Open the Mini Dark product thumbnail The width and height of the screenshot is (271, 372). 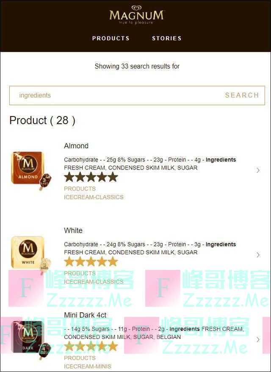[x=31, y=340]
